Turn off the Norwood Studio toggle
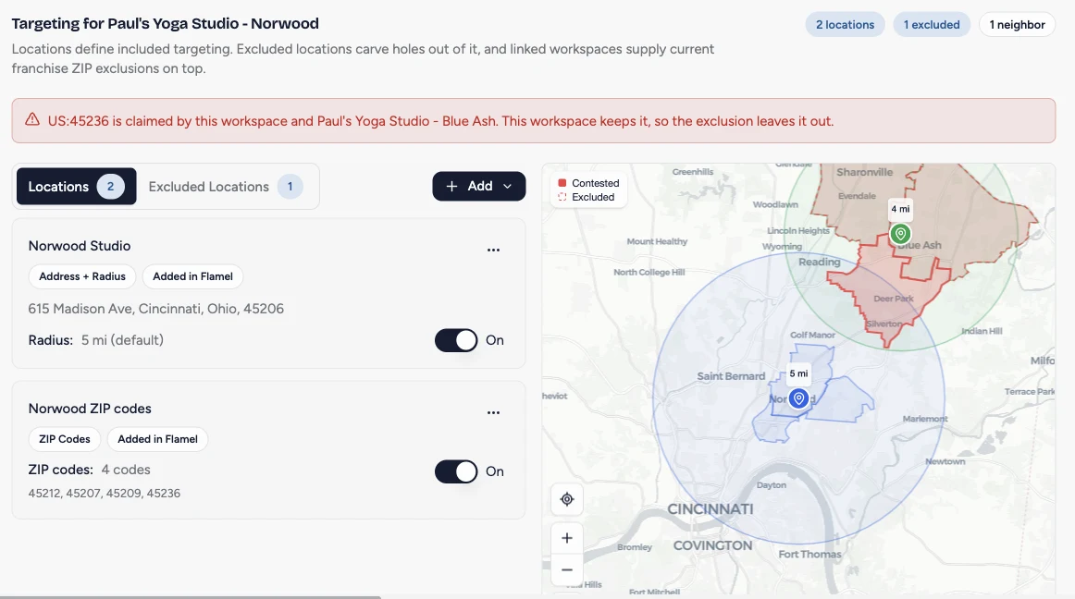Viewport: 1075px width, 599px height. [456, 340]
